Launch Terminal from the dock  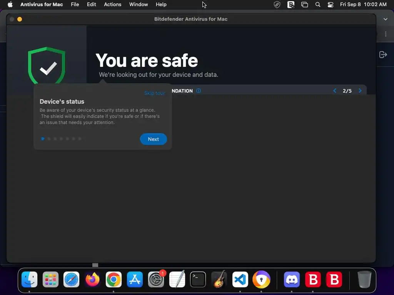tap(198, 280)
